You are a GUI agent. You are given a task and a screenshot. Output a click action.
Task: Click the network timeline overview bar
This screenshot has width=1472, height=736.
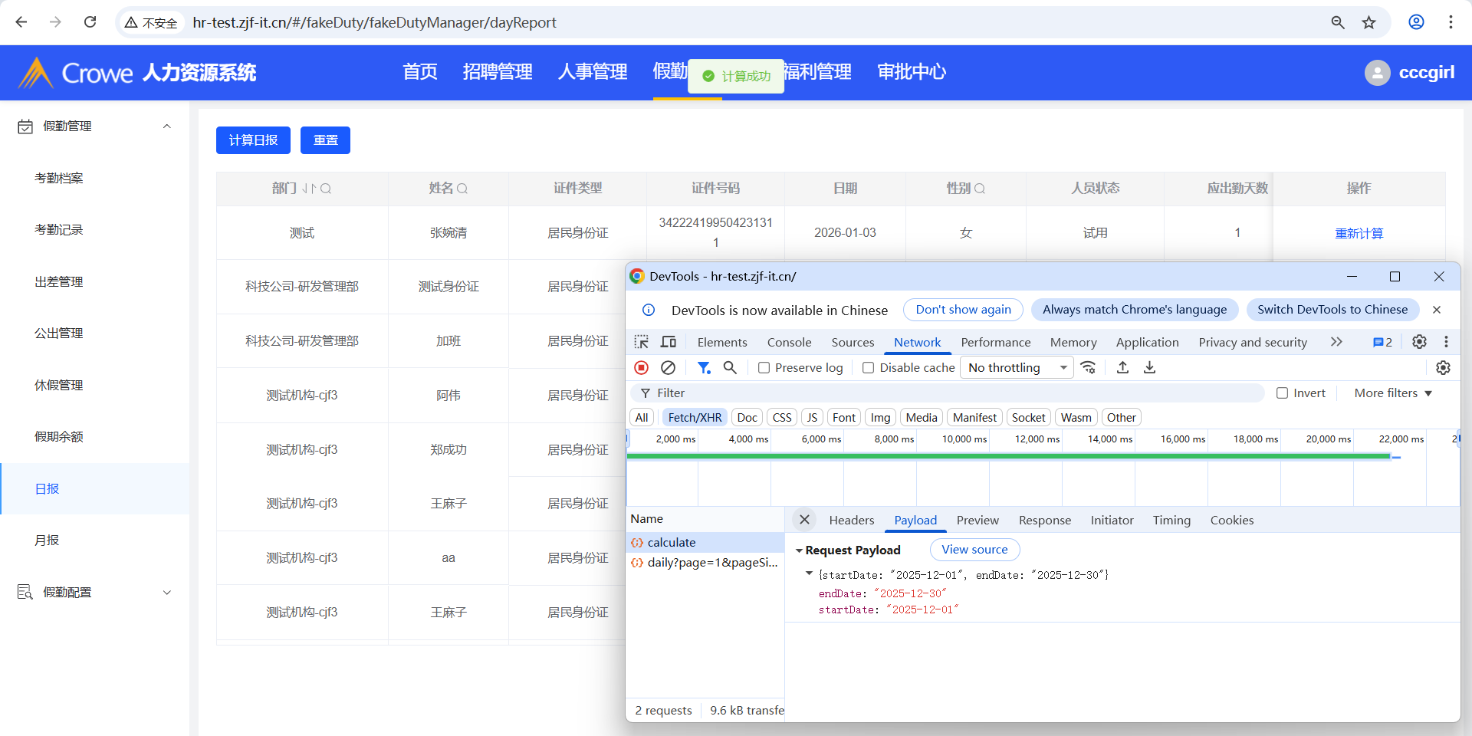[1008, 457]
